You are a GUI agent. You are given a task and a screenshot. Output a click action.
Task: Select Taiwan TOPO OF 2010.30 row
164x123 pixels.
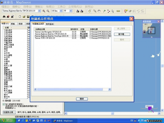click(x=73, y=38)
